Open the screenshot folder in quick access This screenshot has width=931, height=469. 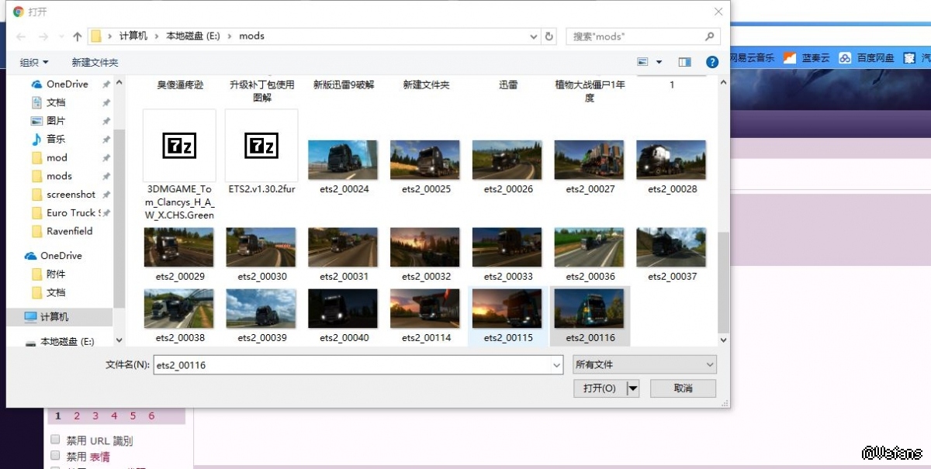click(71, 195)
